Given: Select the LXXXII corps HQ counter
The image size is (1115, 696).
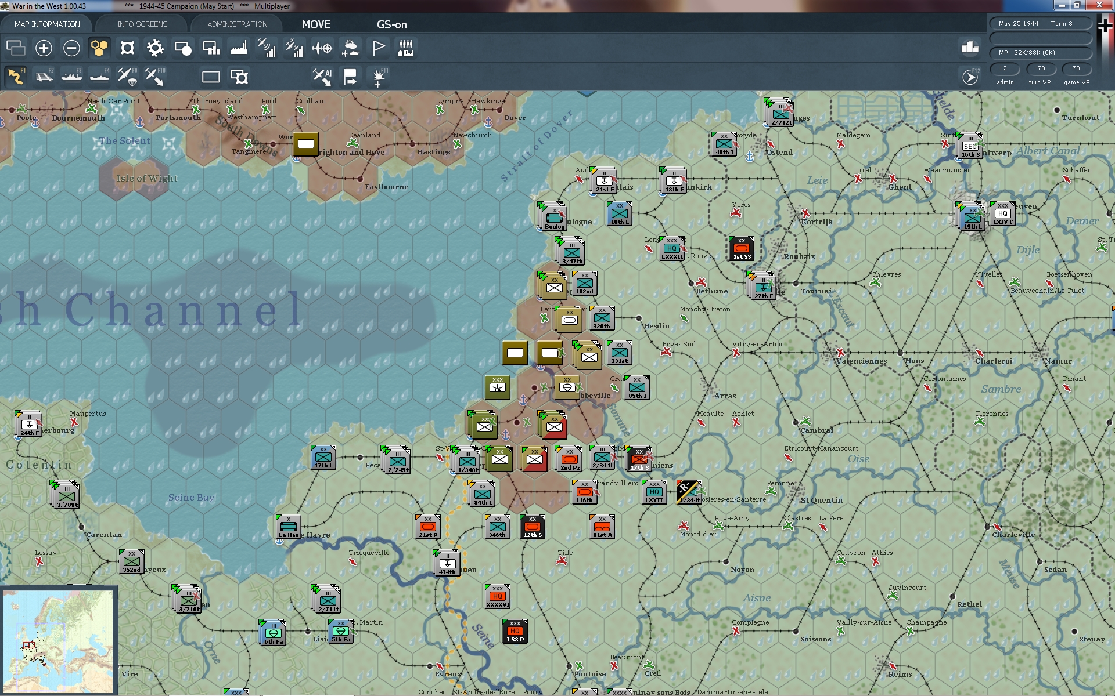Looking at the screenshot, I should point(672,248).
